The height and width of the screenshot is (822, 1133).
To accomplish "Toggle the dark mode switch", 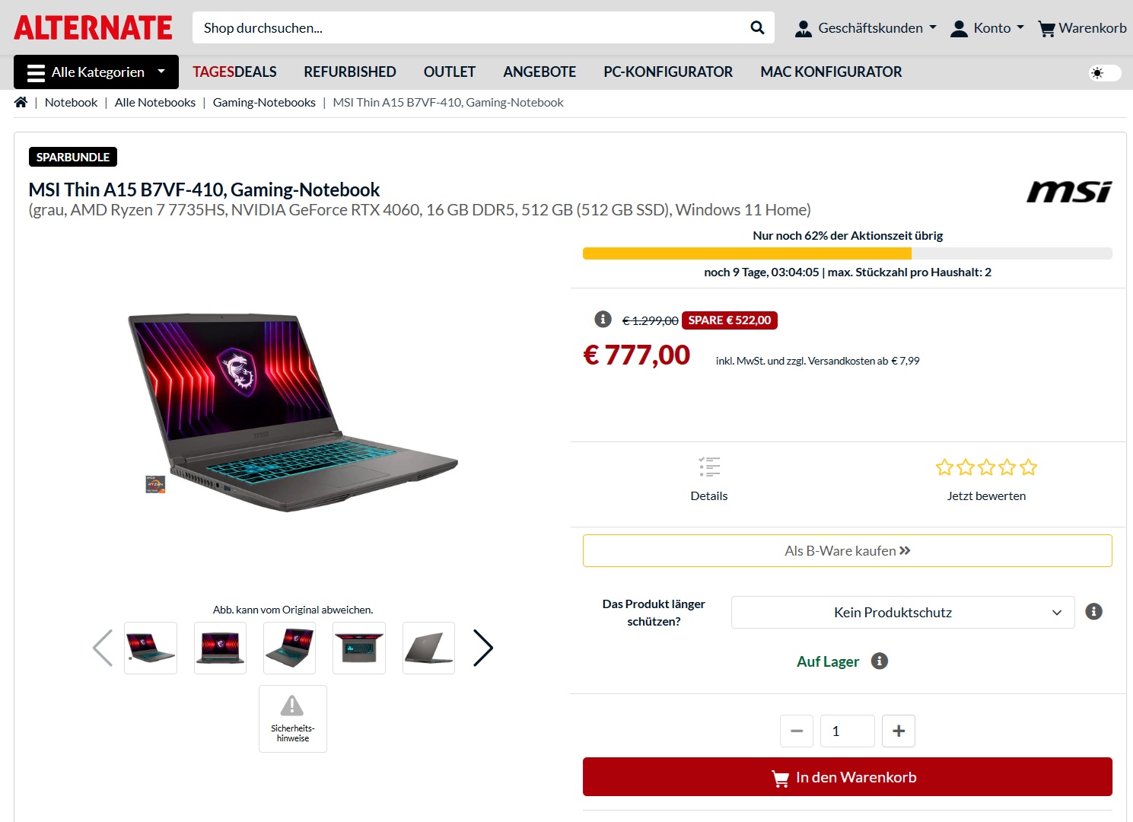I will pyautogui.click(x=1105, y=73).
